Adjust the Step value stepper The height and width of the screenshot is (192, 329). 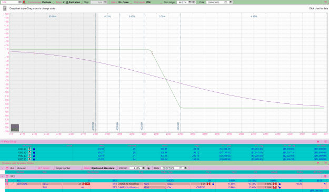click(x=105, y=2)
